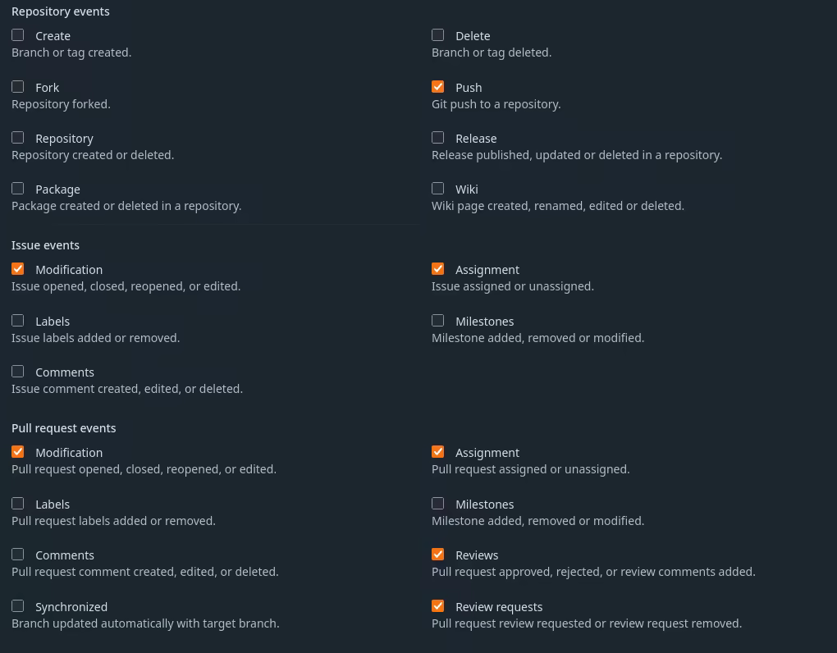Enable the Release event checkbox

pos(438,138)
